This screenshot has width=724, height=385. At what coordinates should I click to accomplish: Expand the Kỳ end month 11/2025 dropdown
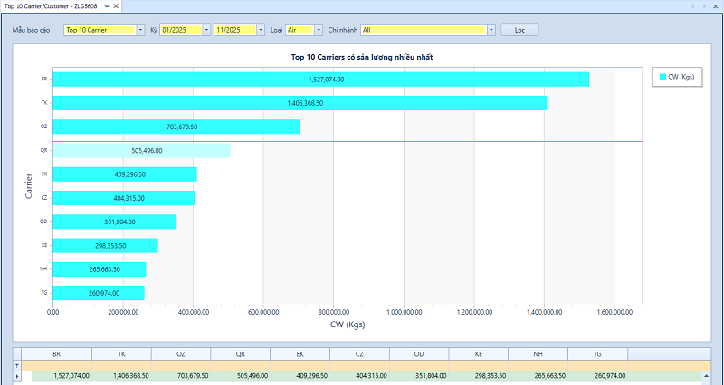[x=260, y=30]
